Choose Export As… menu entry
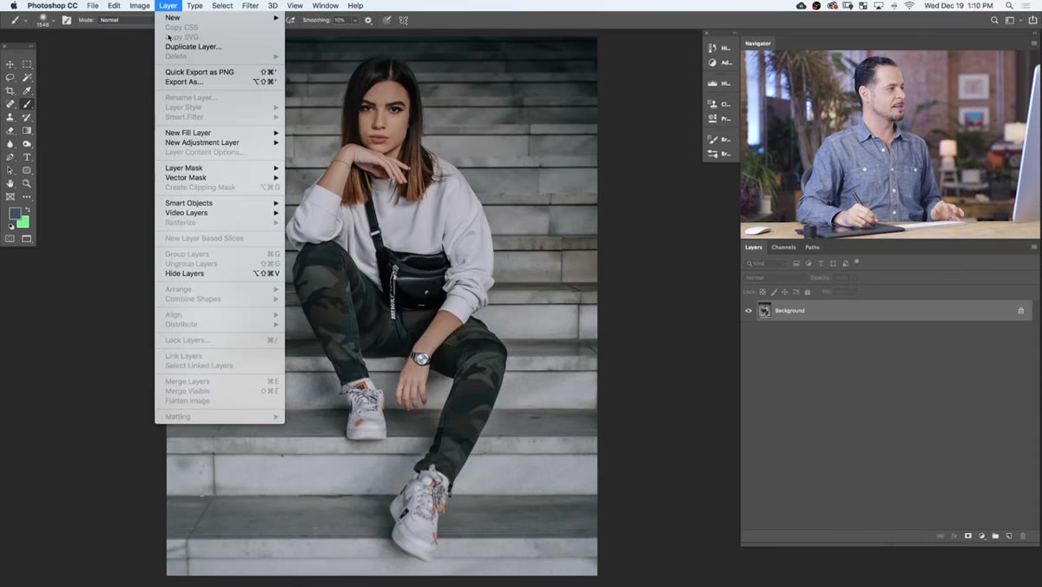 pyautogui.click(x=220, y=82)
